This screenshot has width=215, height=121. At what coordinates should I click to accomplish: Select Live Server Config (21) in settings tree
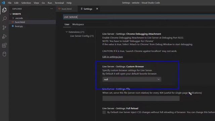[82, 36]
